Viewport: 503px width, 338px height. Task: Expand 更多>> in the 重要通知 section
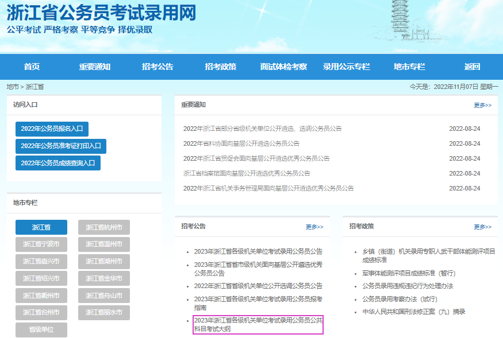pos(482,106)
